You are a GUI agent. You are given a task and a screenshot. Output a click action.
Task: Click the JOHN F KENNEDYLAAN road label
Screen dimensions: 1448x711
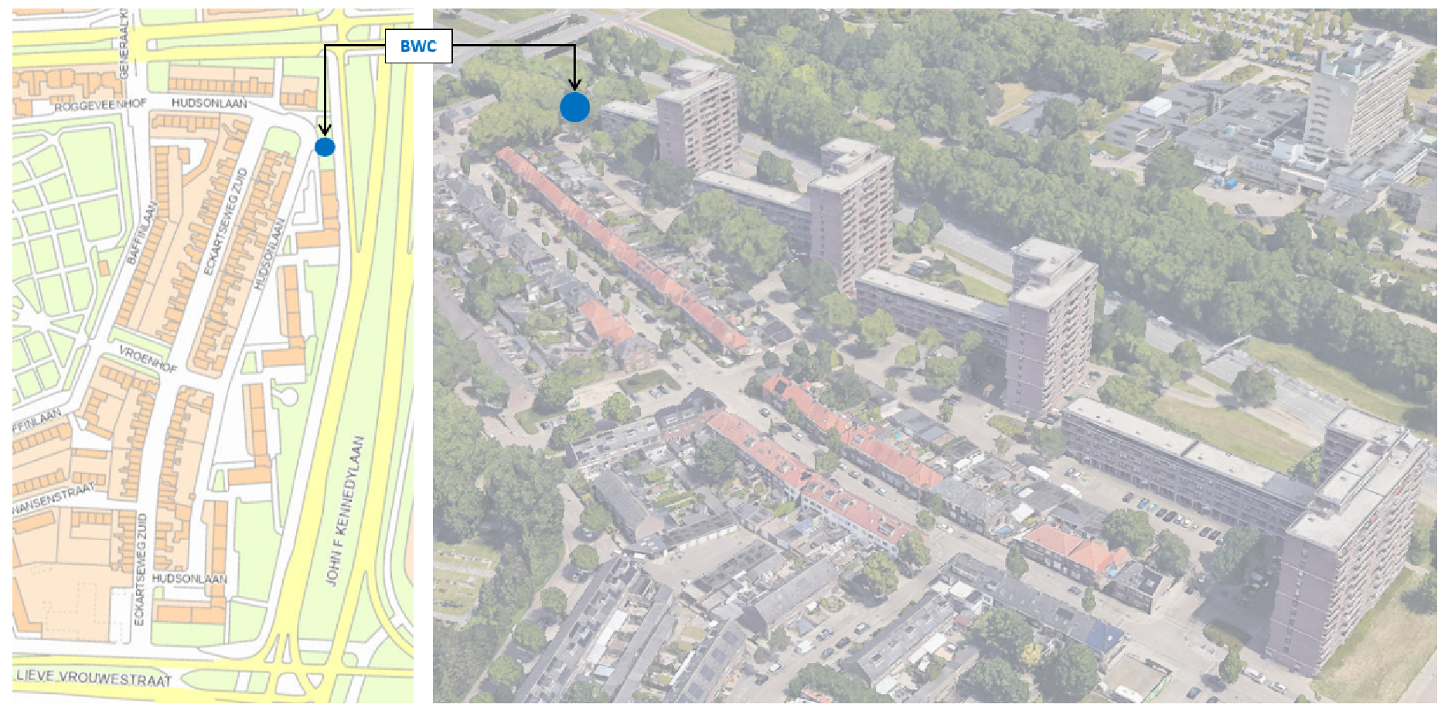[346, 510]
